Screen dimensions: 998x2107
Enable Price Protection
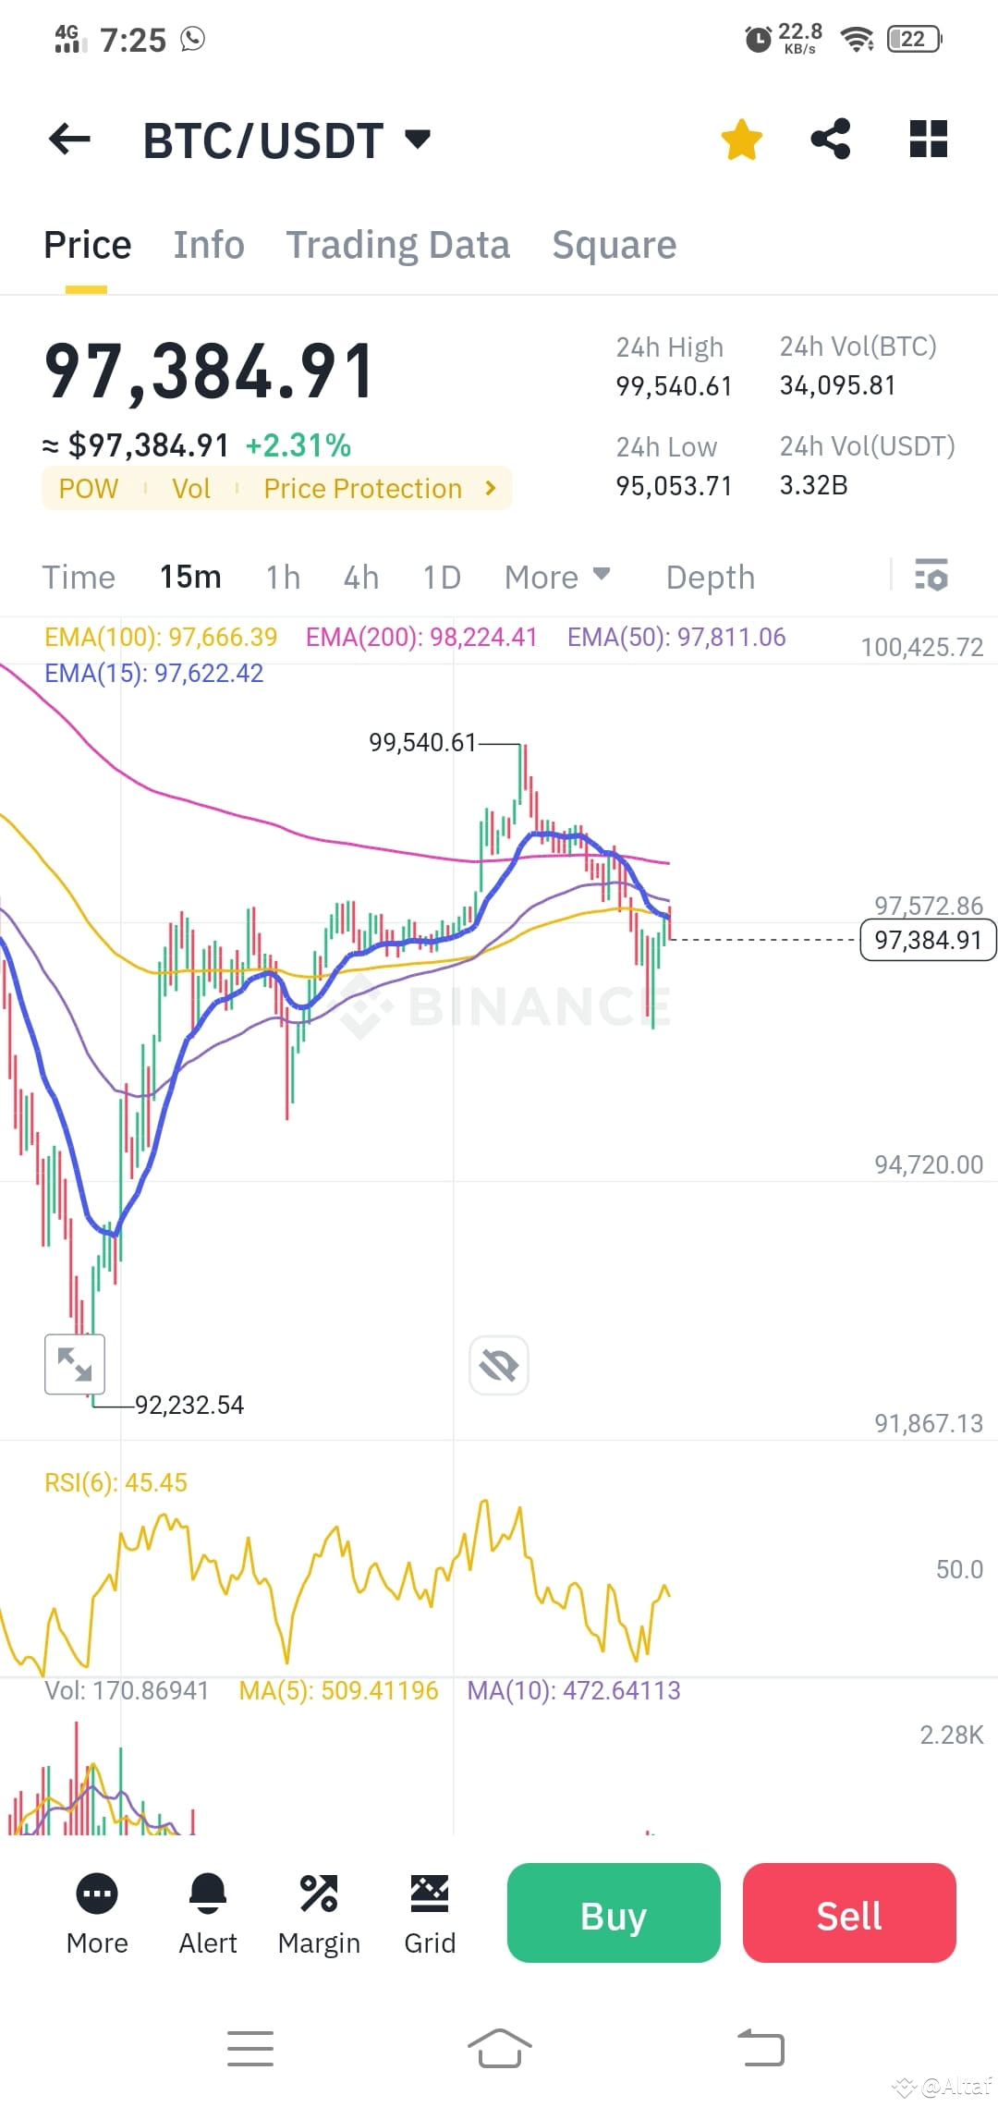click(363, 488)
